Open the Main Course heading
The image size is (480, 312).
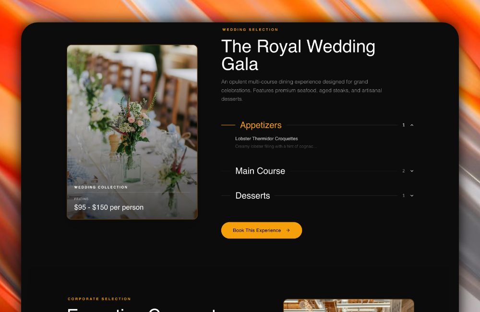click(260, 171)
